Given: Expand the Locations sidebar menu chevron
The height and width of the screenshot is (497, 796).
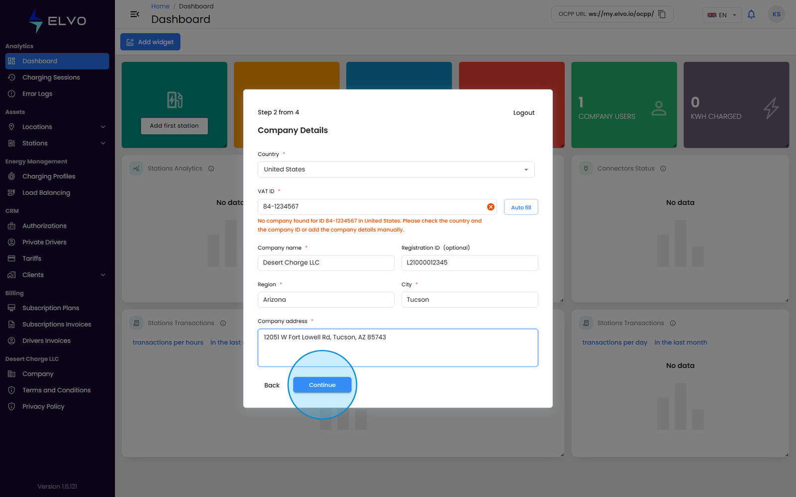Looking at the screenshot, I should coord(103,127).
